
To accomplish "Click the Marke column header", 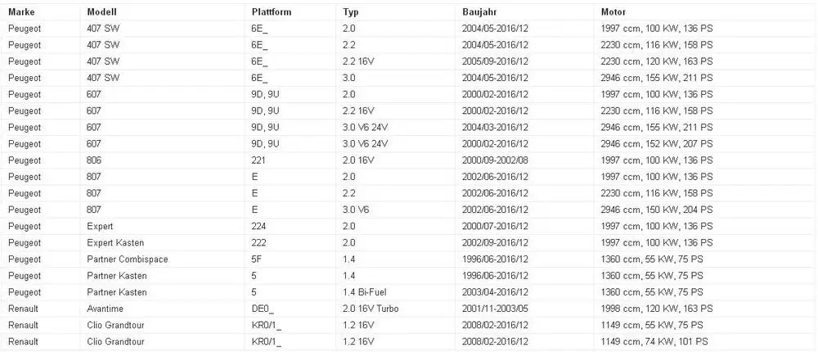I will coord(21,11).
